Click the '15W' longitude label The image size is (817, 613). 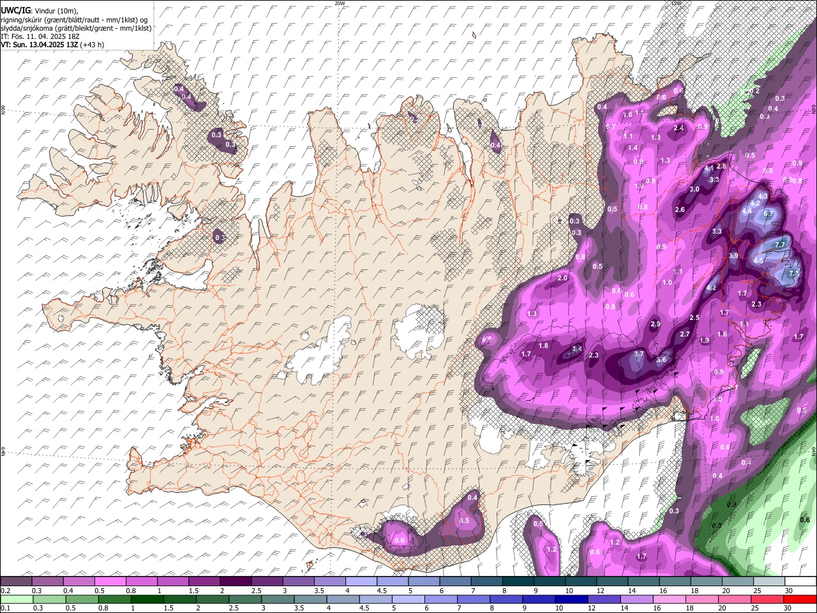677,3
